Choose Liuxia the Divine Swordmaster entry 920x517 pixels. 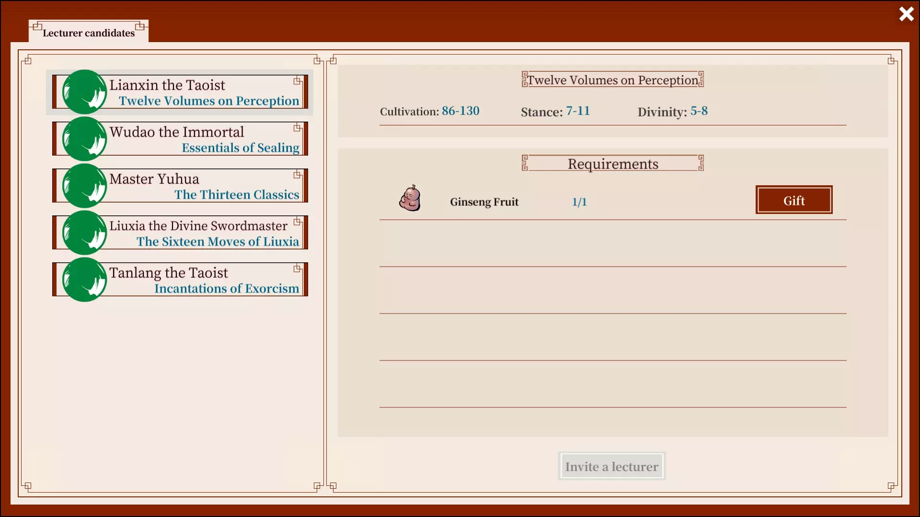(198, 226)
